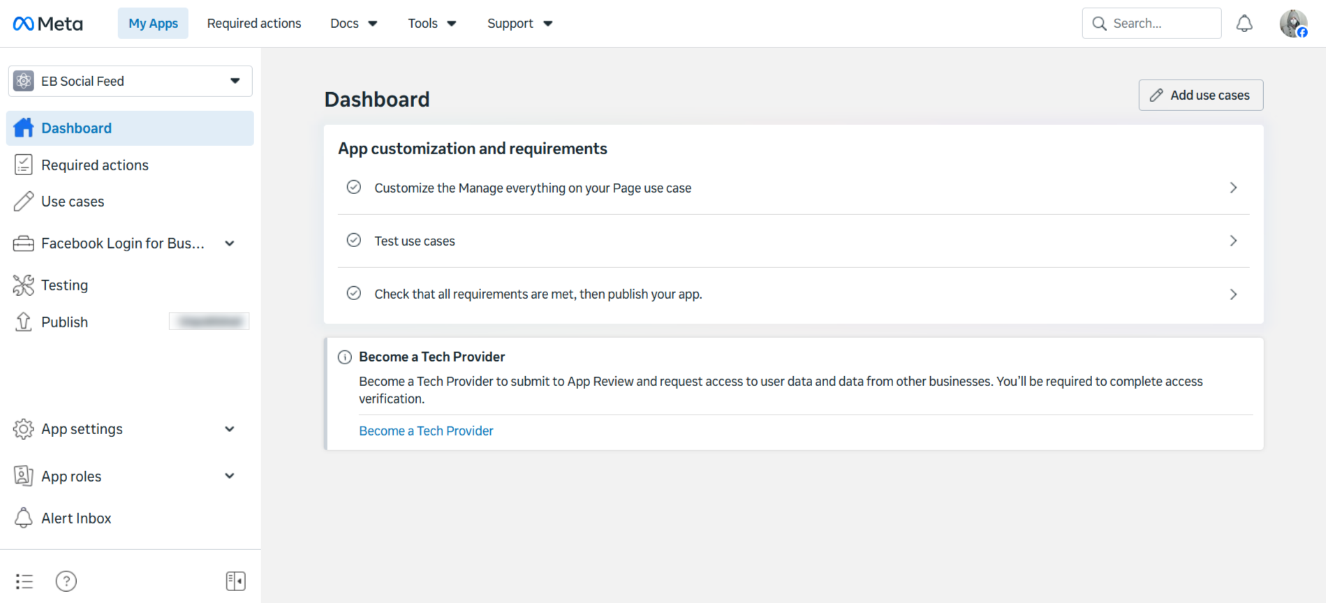The width and height of the screenshot is (1326, 603).
Task: Open the notifications bell
Action: point(1244,24)
